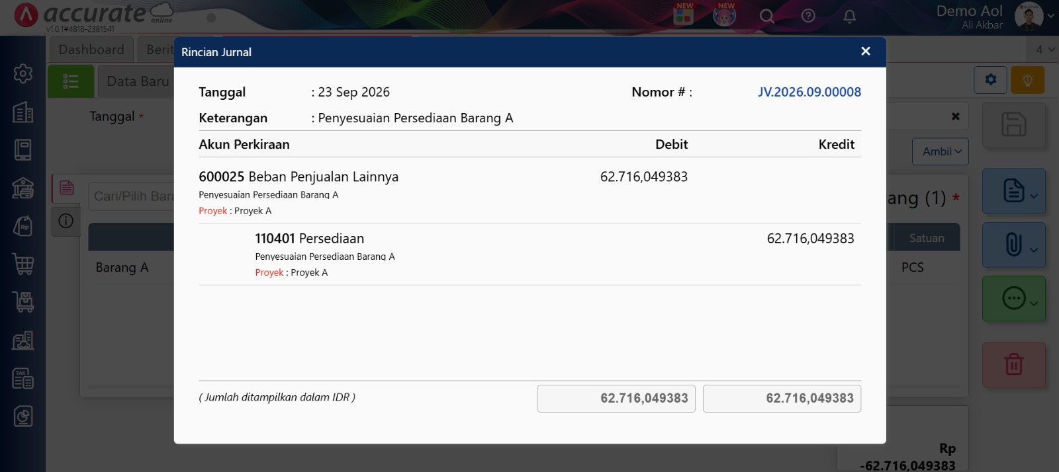Open the notifications bell
This screenshot has height=472, width=1059.
(850, 16)
